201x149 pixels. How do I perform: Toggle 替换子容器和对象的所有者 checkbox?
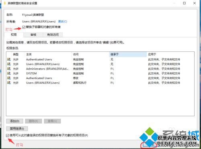(x=24, y=27)
